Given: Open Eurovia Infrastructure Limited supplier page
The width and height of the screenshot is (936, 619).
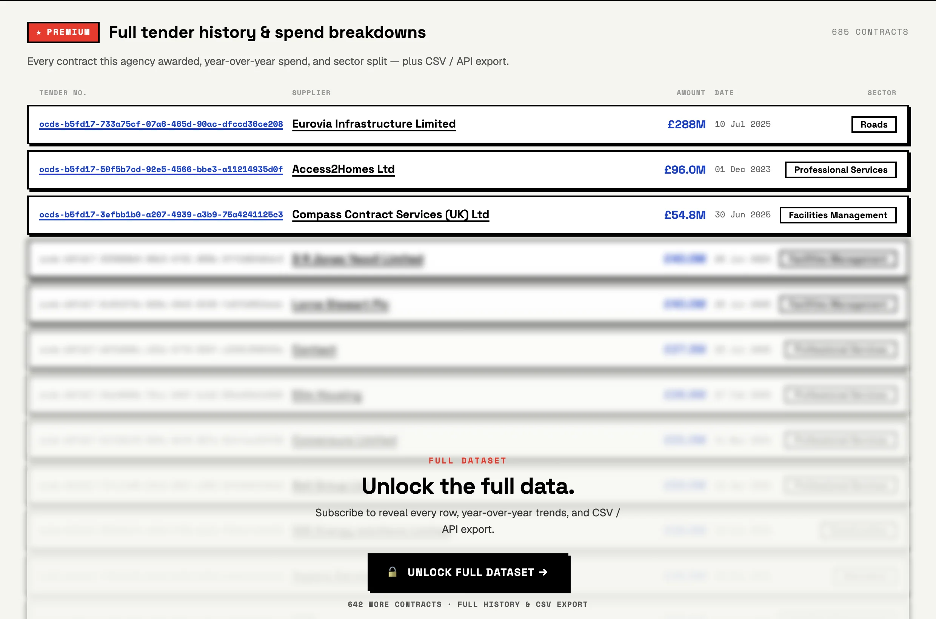Looking at the screenshot, I should tap(374, 124).
